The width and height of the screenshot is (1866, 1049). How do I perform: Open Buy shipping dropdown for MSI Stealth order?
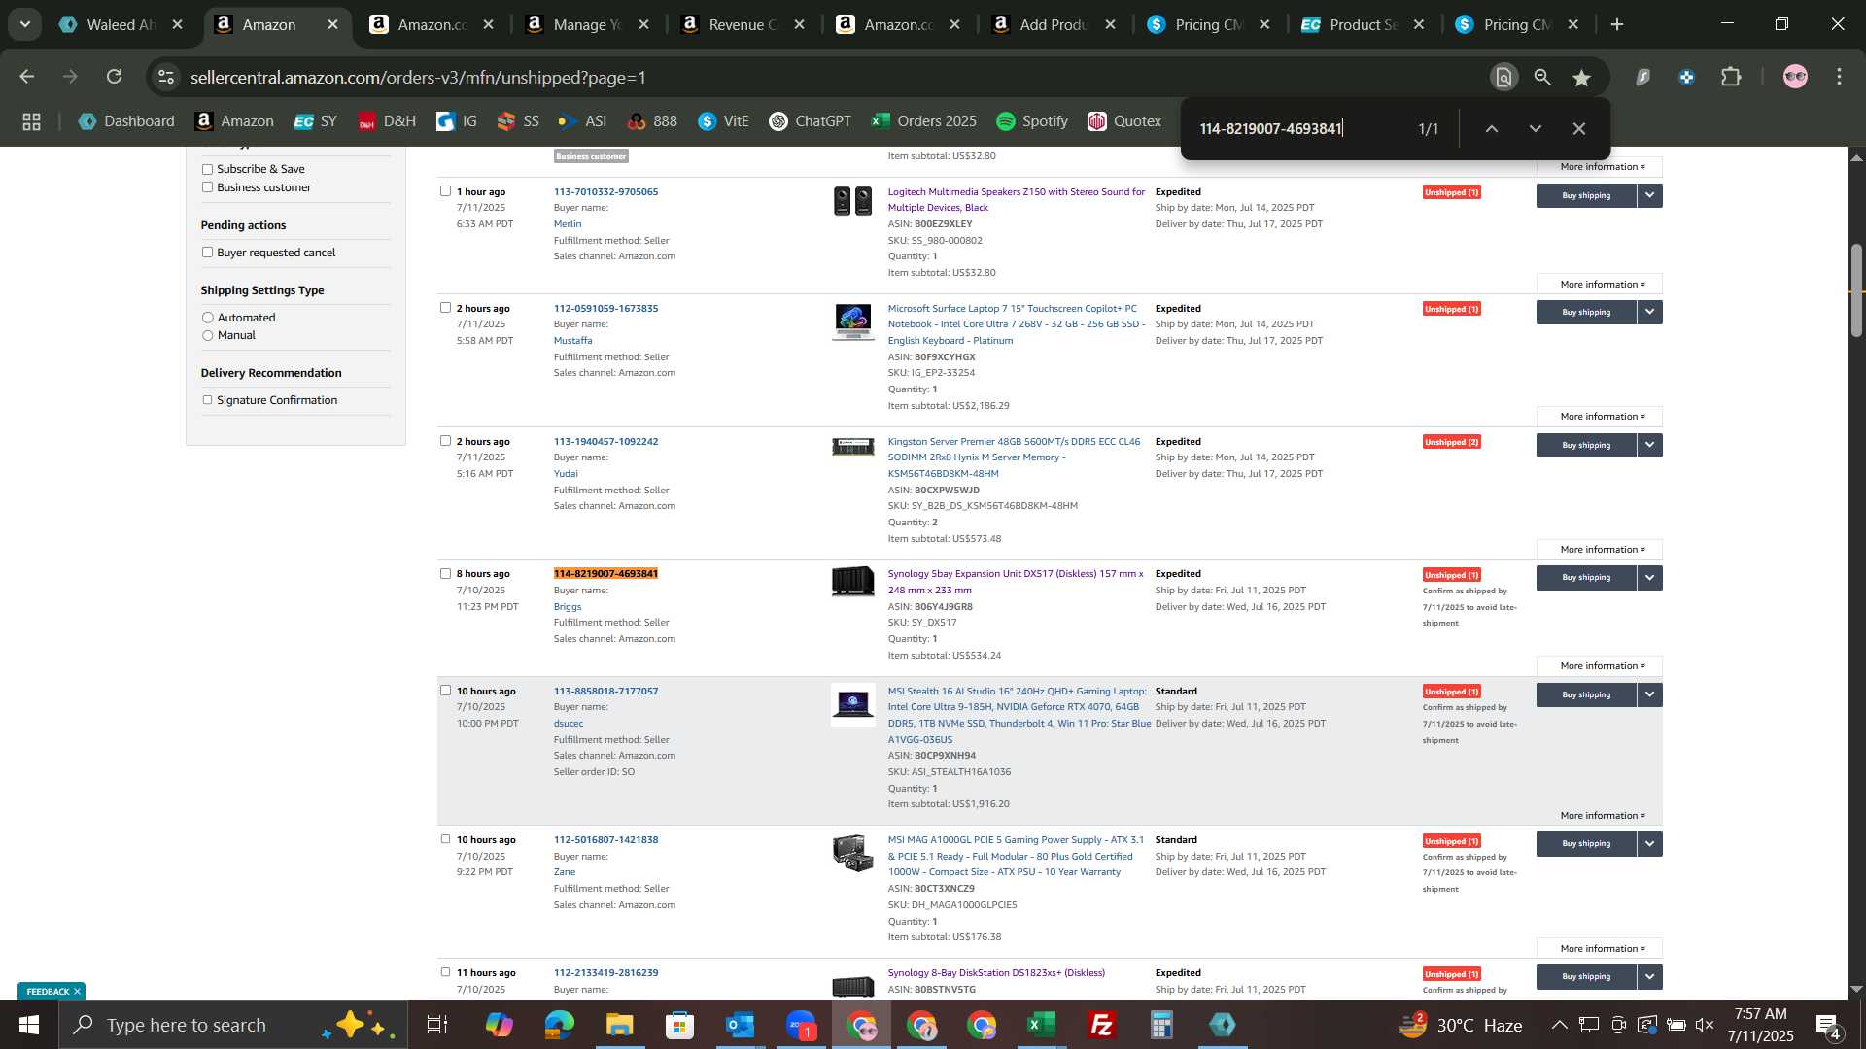tap(1650, 694)
